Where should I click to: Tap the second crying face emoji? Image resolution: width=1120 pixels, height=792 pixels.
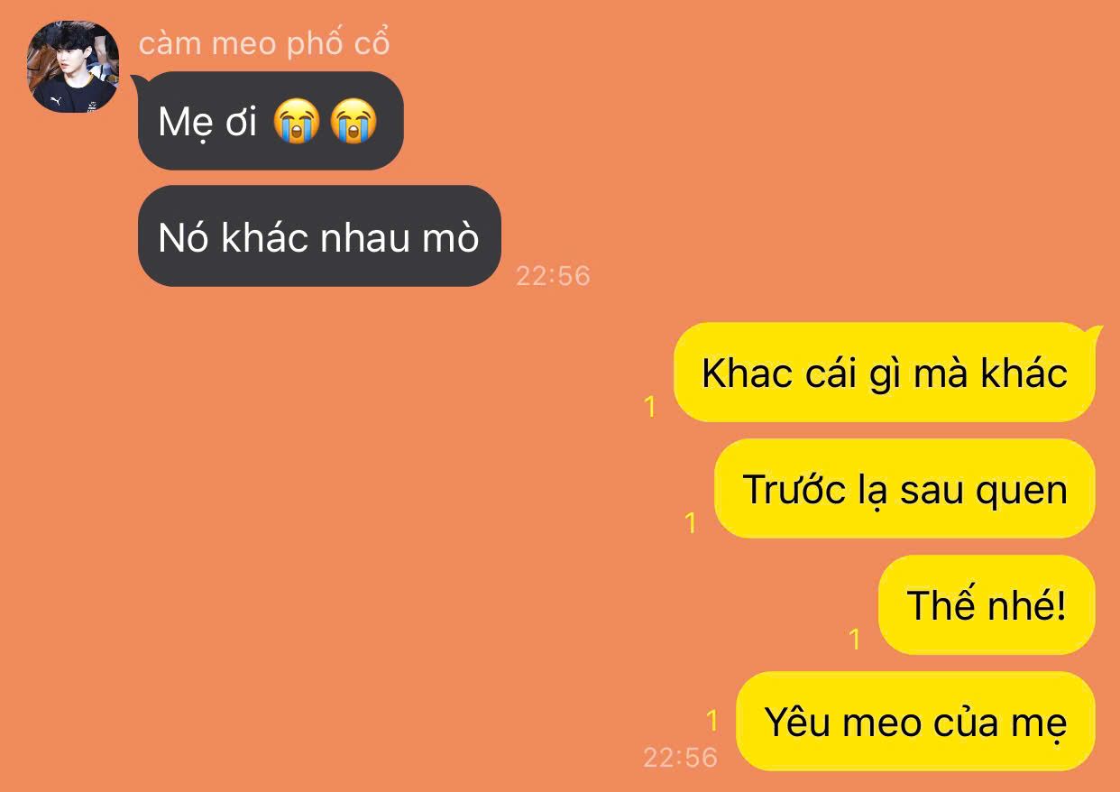[x=353, y=122]
